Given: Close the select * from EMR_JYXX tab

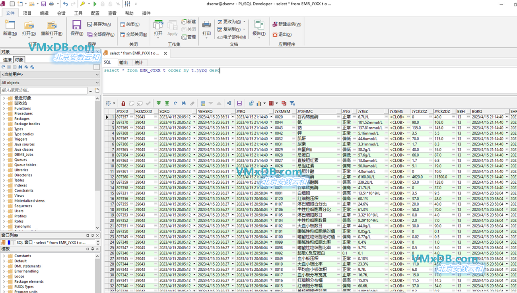Looking at the screenshot, I should (x=165, y=53).
